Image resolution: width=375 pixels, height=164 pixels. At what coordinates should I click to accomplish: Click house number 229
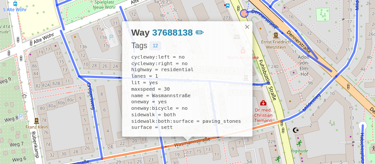pos(272,141)
